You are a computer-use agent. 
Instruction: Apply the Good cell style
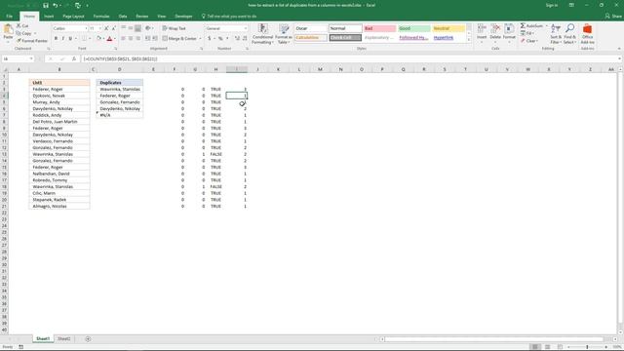click(413, 28)
